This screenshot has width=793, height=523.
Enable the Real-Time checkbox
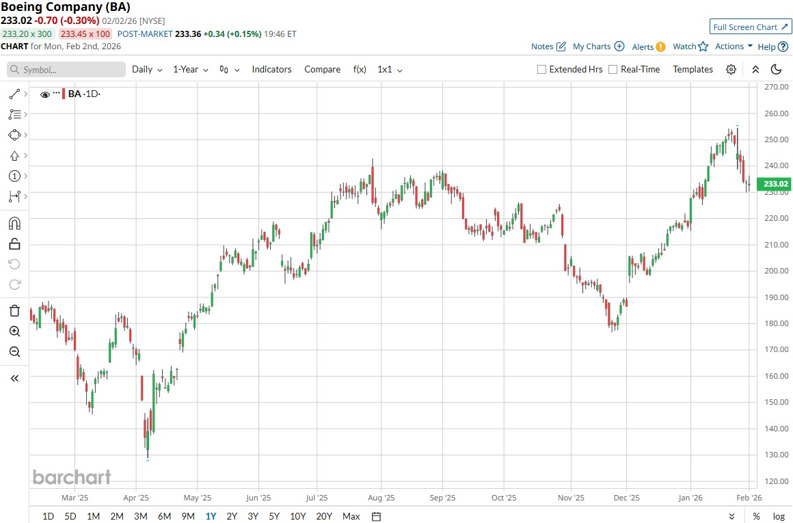tap(613, 69)
